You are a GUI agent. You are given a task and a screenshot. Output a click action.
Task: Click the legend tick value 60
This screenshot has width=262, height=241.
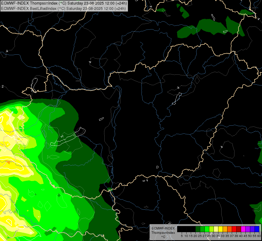259,236
